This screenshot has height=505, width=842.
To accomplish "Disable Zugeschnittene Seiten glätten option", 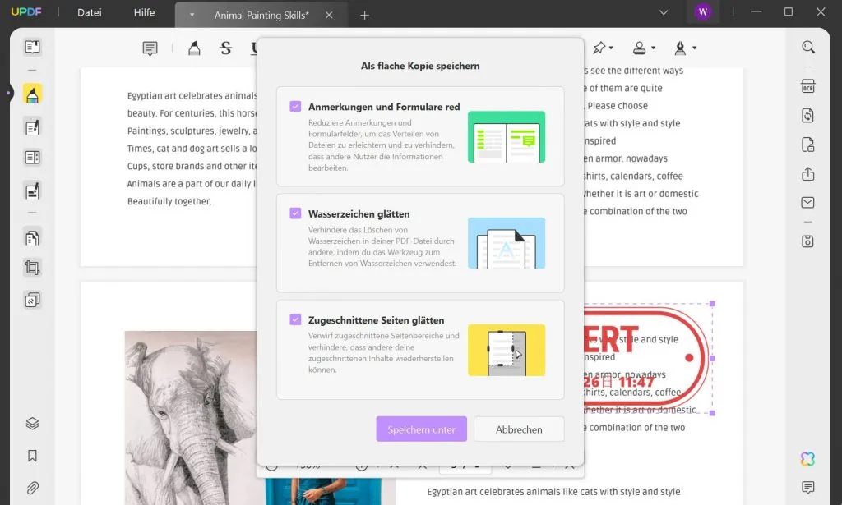I will pyautogui.click(x=295, y=320).
